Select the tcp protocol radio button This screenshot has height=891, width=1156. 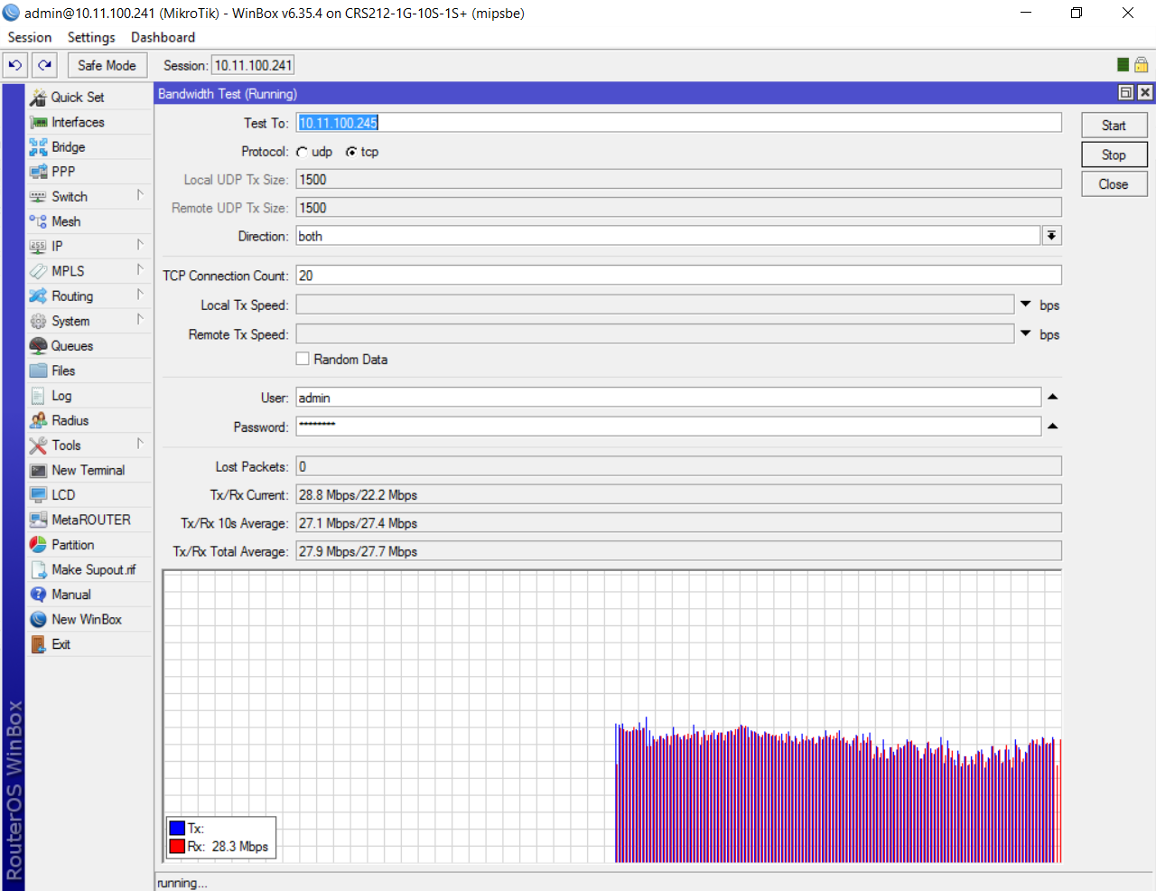[x=352, y=152]
